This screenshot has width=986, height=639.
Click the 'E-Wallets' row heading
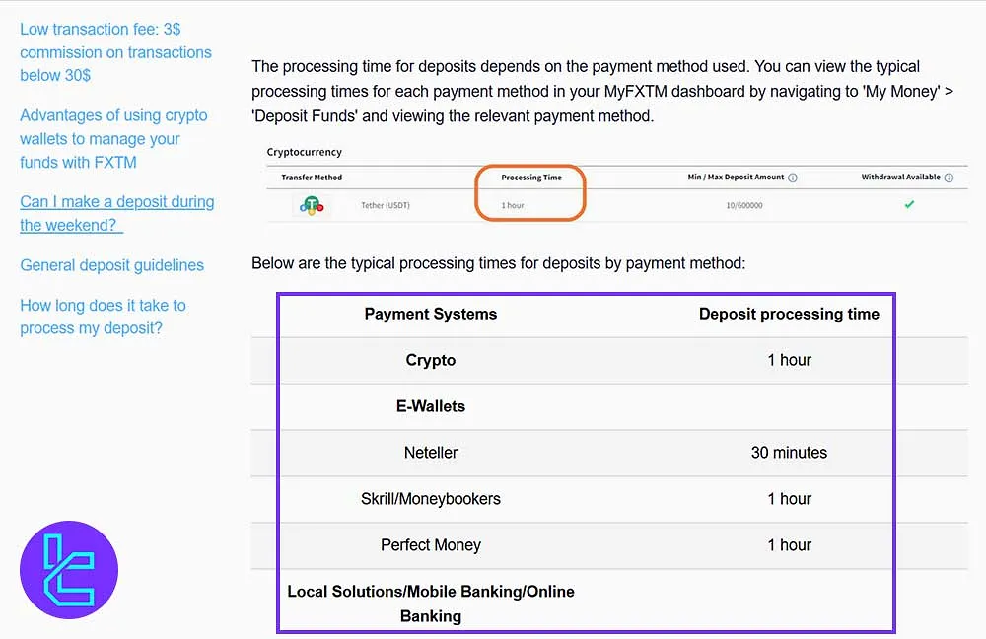(x=431, y=406)
